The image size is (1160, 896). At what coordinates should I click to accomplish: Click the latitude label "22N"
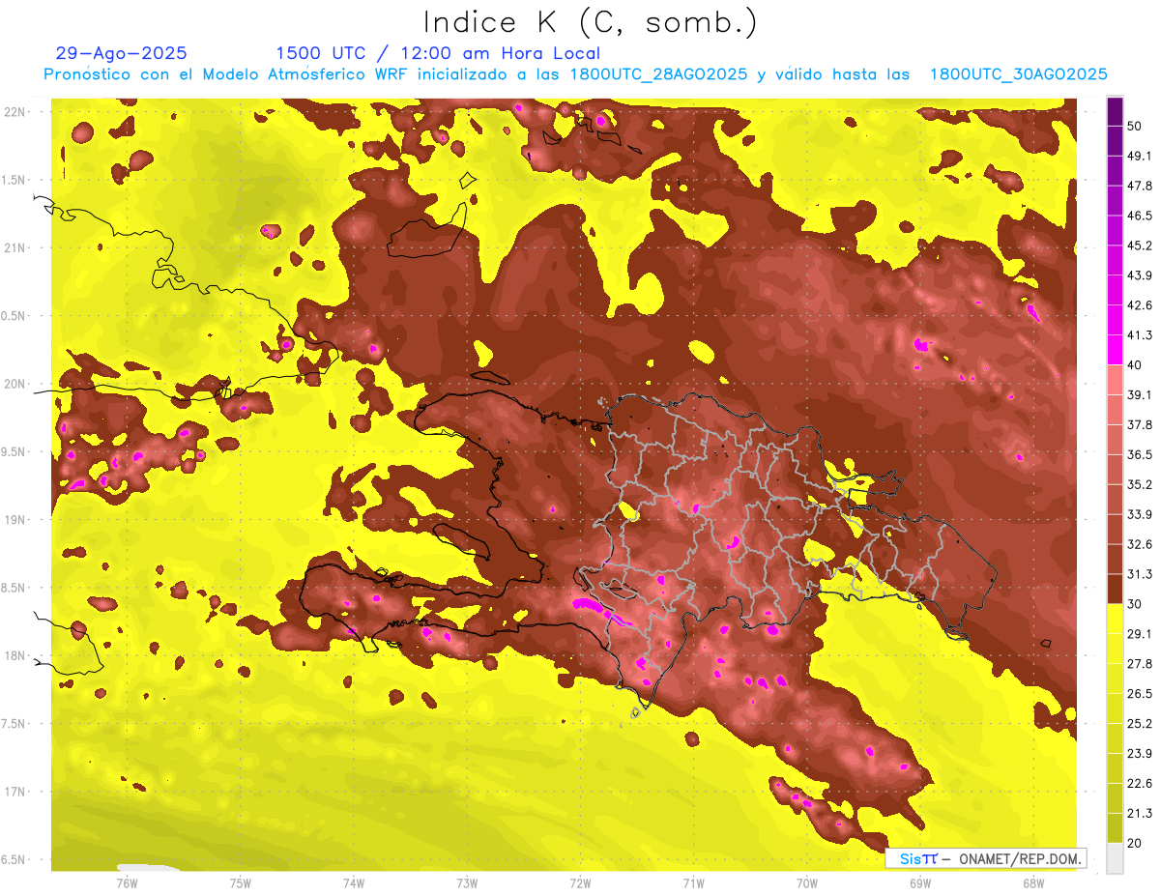[15, 111]
